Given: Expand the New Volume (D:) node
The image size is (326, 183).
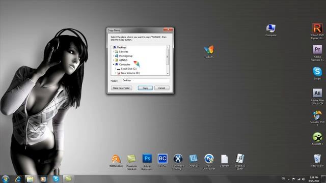Looking at the screenshot, I should pos(116,73).
